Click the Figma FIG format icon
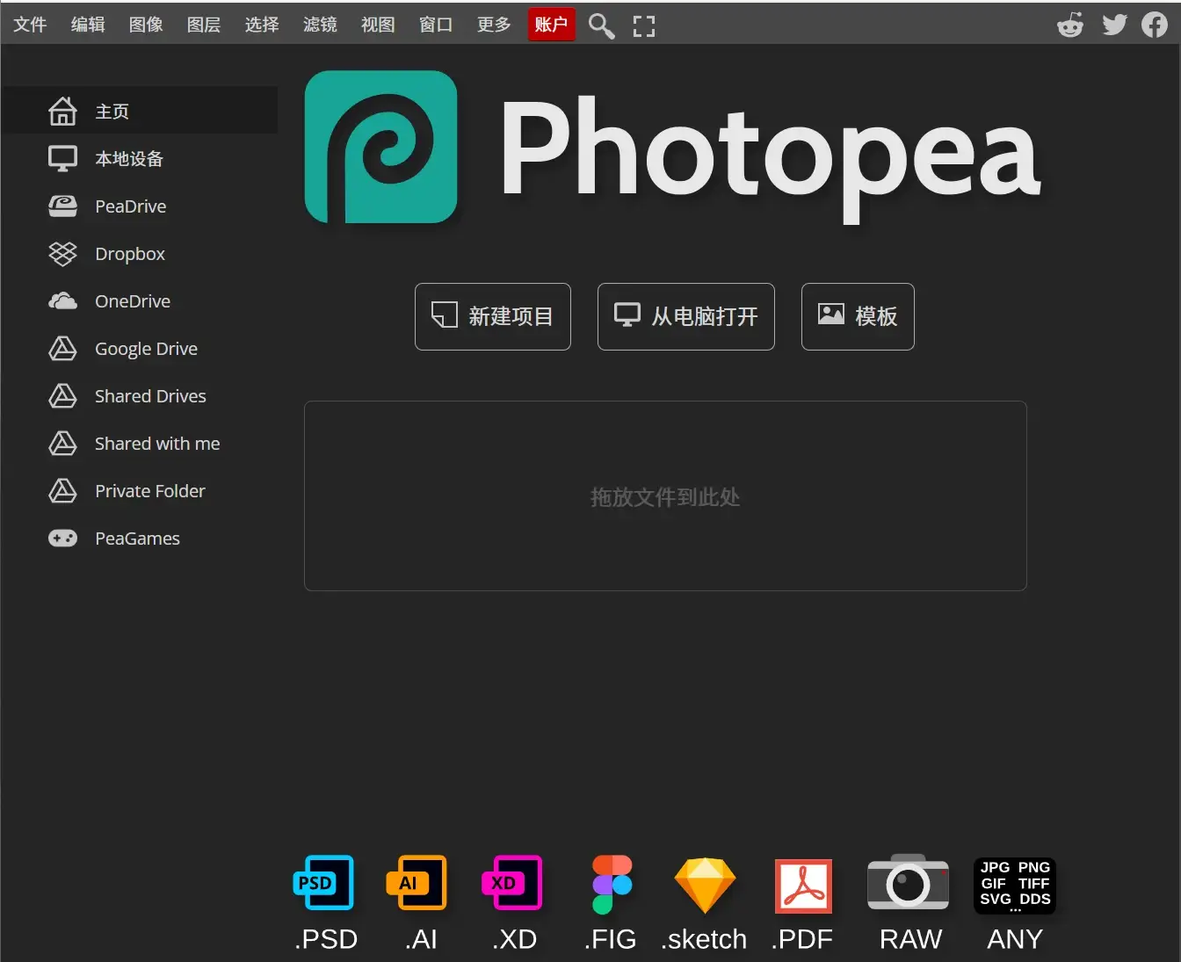The image size is (1181, 962). [x=612, y=885]
